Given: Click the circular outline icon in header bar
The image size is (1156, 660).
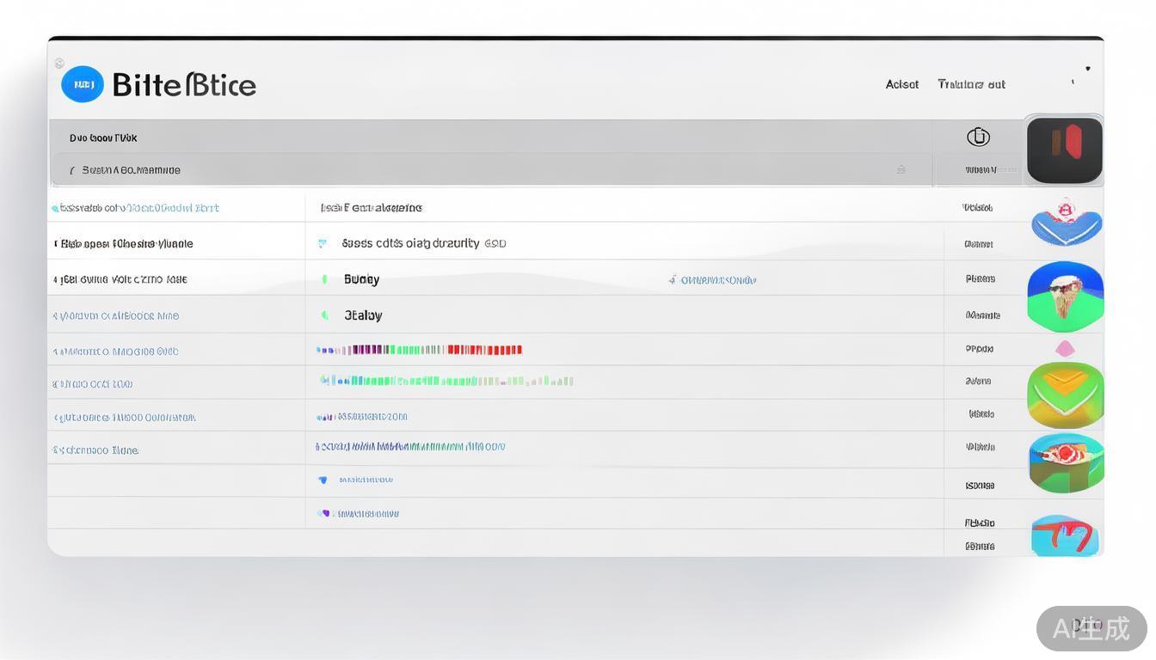Looking at the screenshot, I should click(978, 137).
